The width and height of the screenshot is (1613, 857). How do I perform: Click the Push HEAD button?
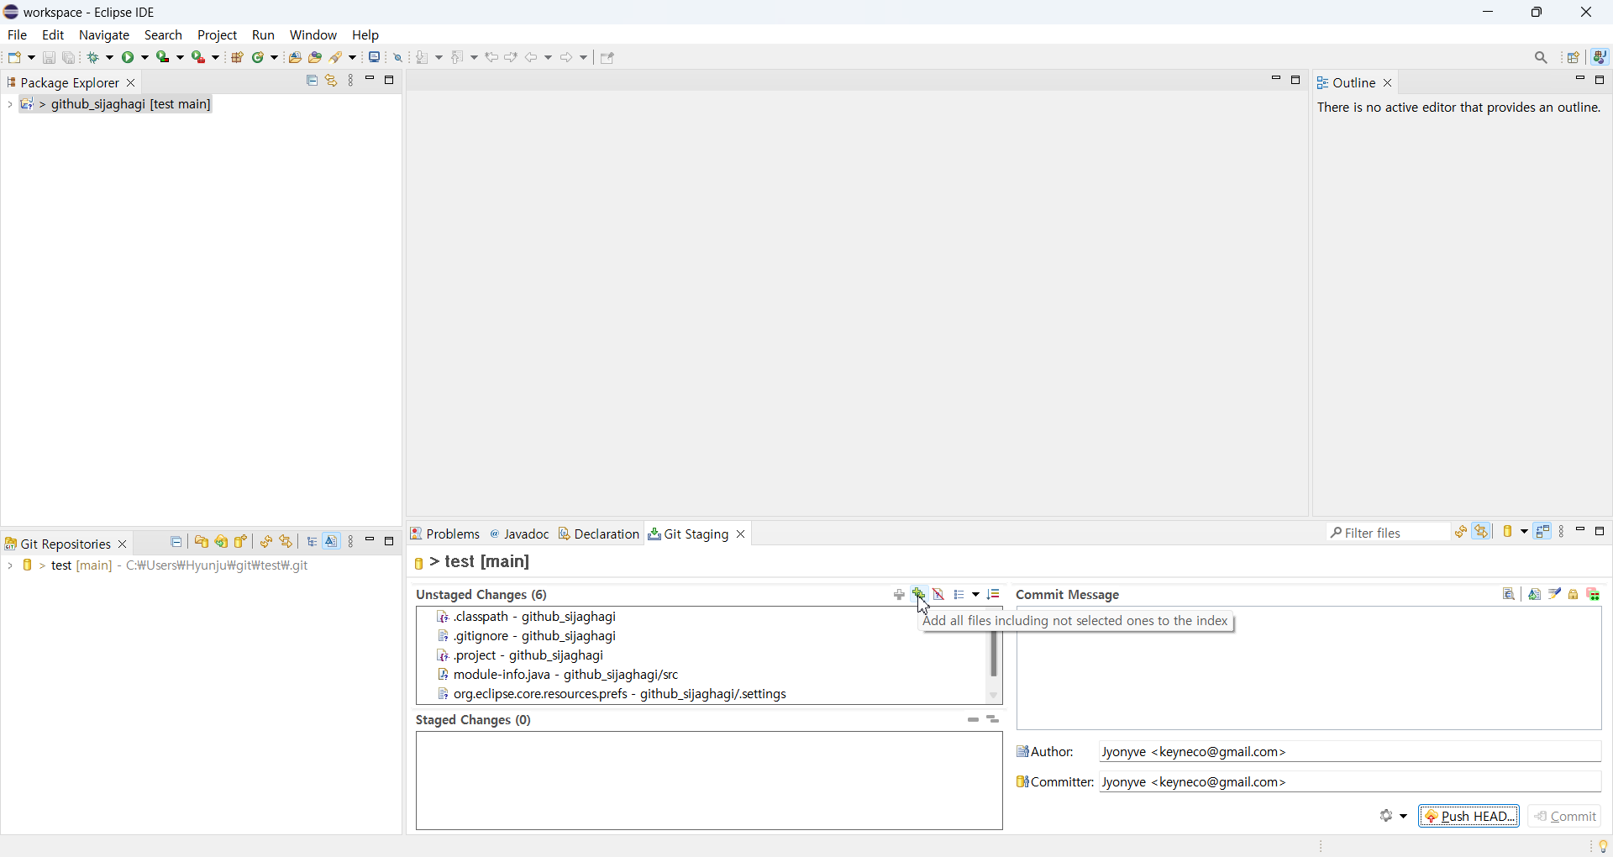click(1469, 817)
